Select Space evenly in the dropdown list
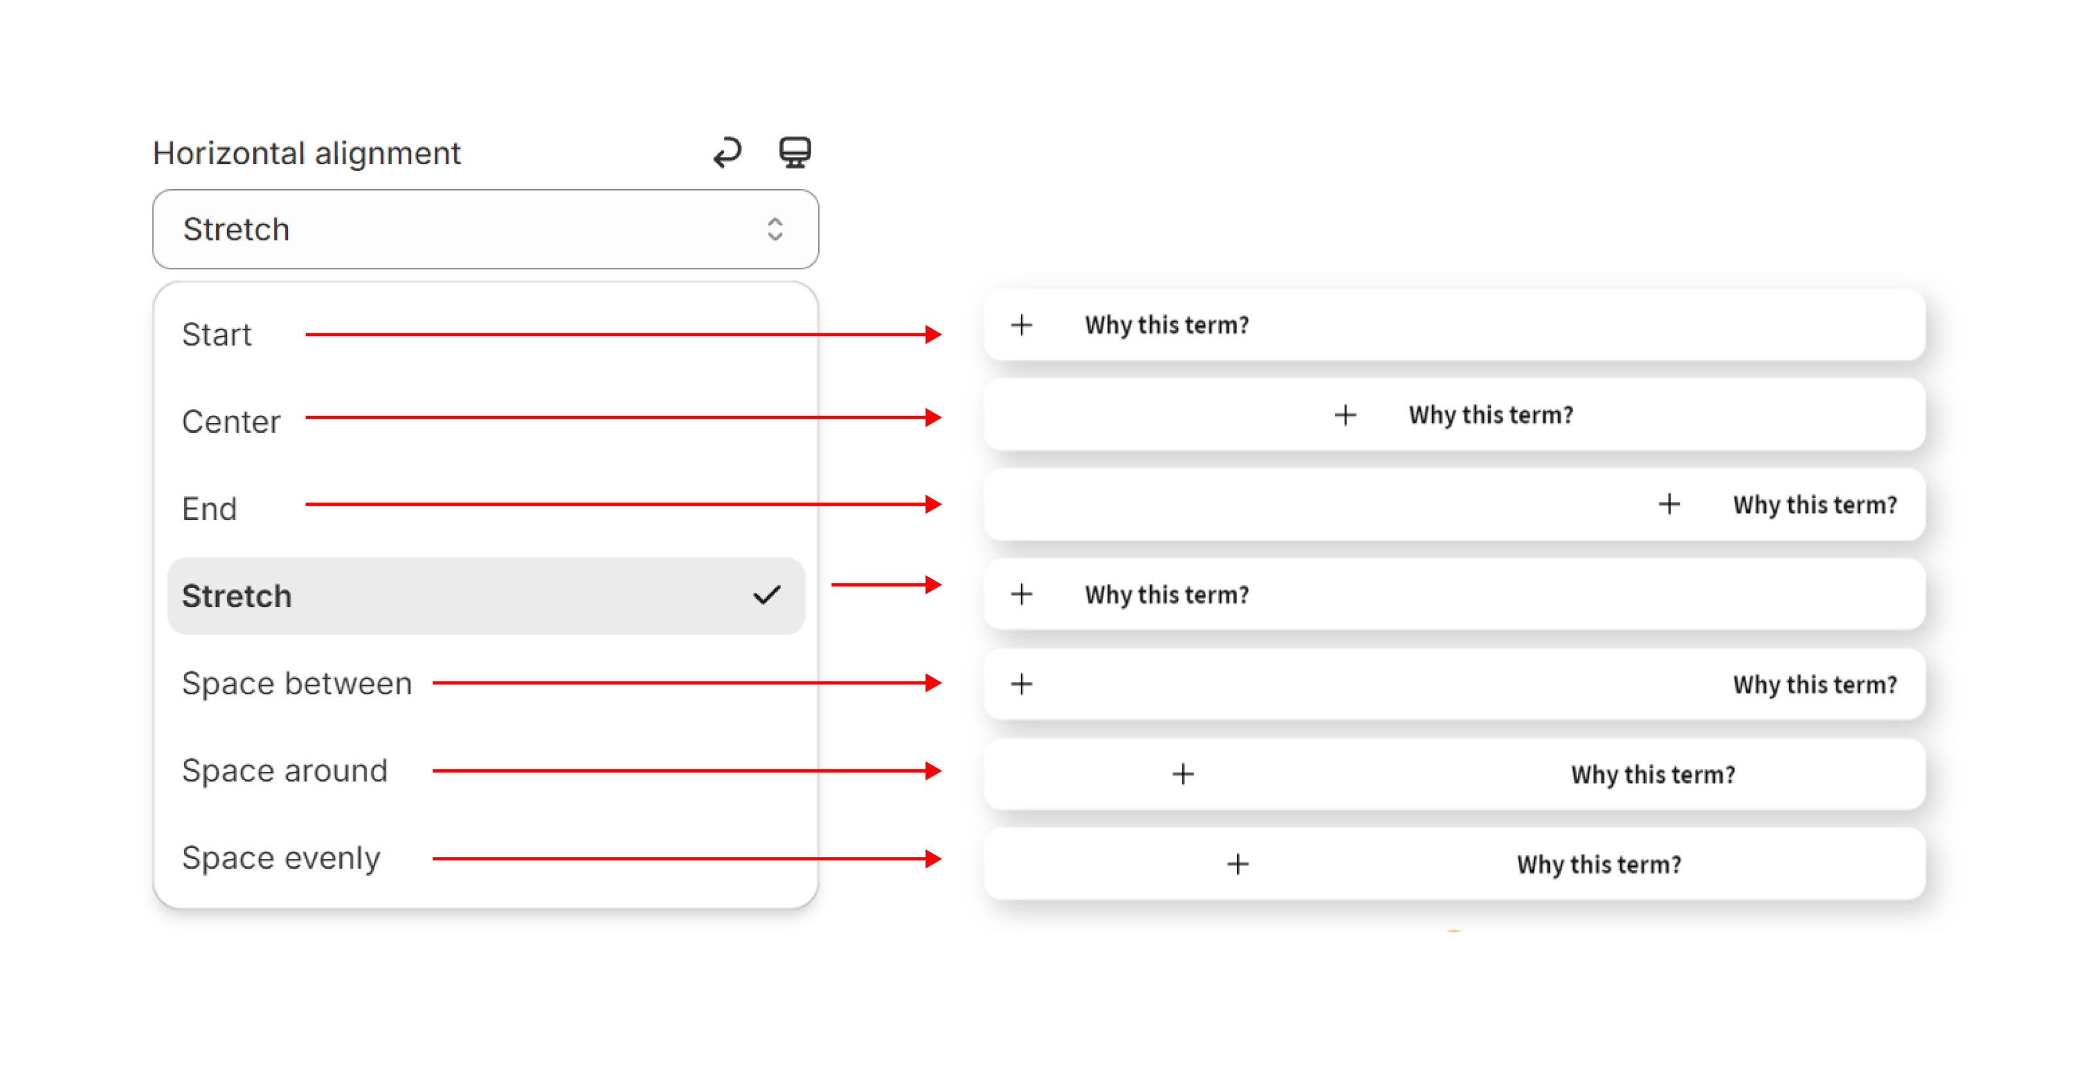Image resolution: width=2093 pixels, height=1077 pixels. pos(281,858)
